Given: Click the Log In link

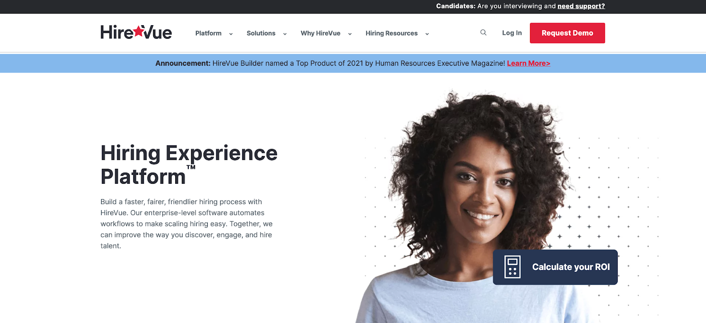Looking at the screenshot, I should (x=512, y=33).
